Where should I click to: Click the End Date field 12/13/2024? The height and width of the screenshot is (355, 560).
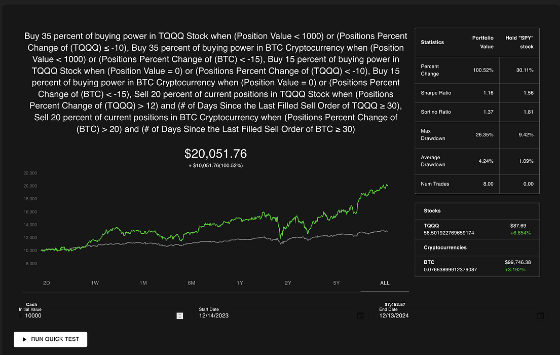coord(461,315)
